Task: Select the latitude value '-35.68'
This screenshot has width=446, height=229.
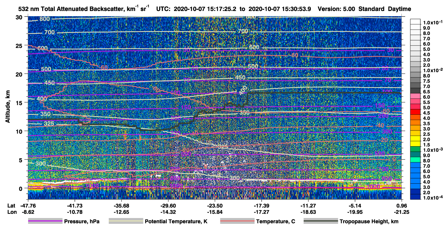Action: 121,206
